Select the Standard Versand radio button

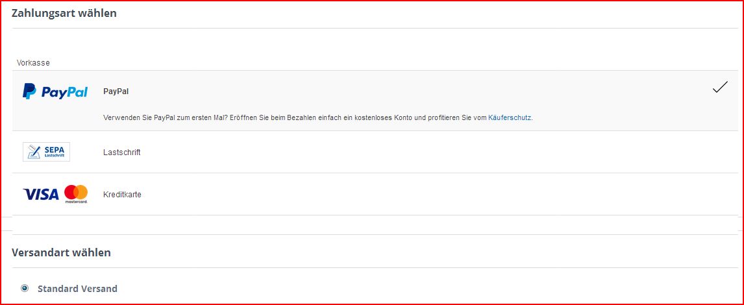25,288
